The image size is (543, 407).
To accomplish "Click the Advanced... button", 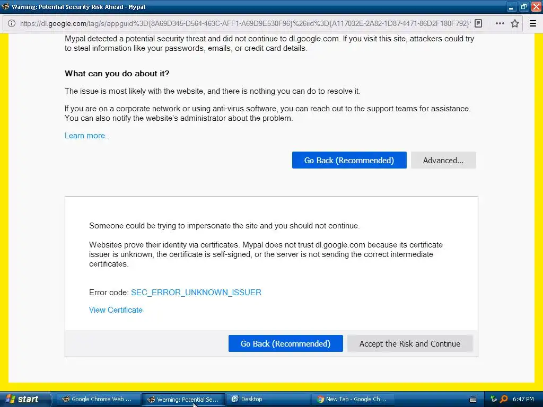I will (443, 160).
